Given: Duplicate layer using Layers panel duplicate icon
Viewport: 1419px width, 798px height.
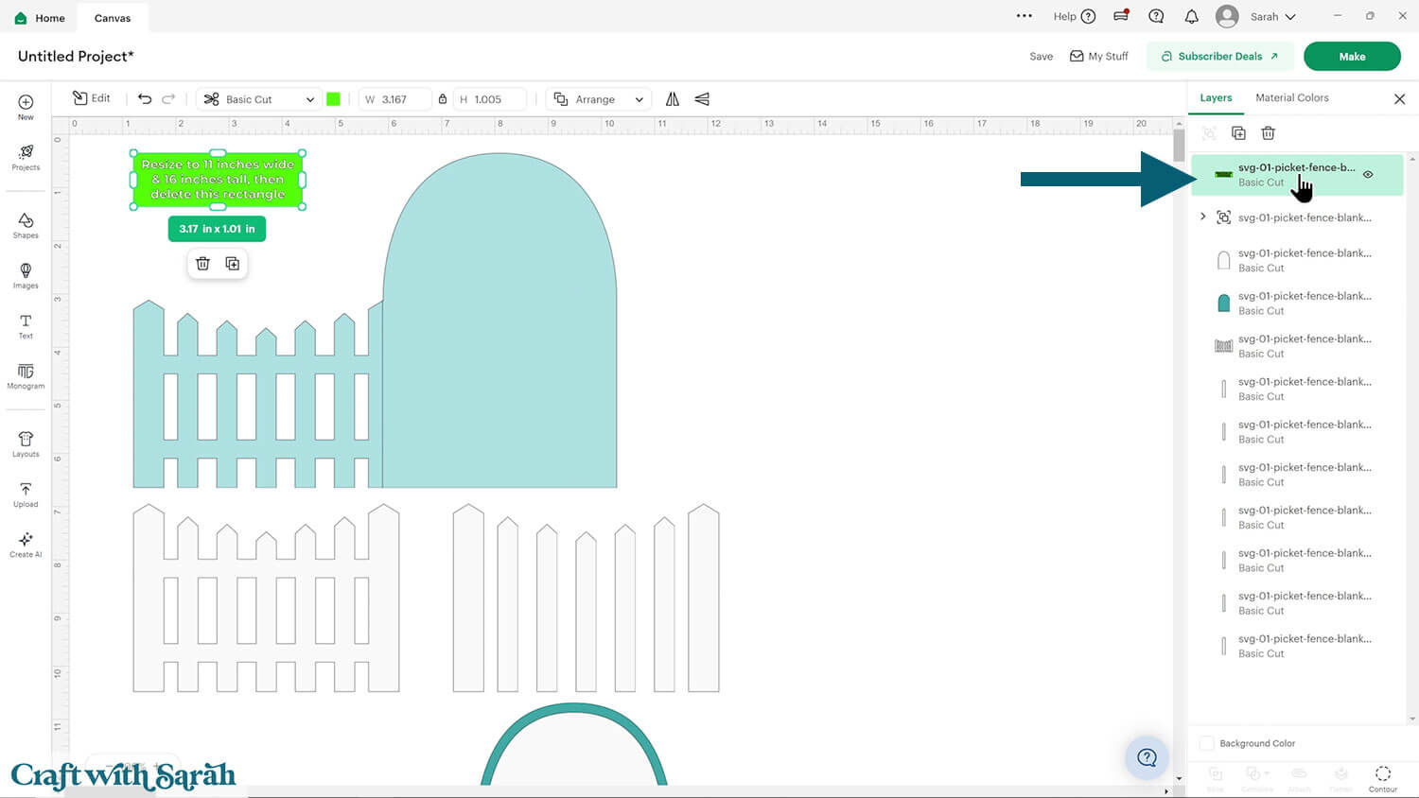Looking at the screenshot, I should click(1238, 133).
